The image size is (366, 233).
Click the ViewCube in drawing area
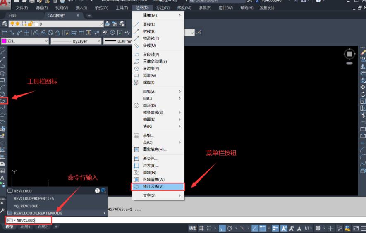coord(349,54)
